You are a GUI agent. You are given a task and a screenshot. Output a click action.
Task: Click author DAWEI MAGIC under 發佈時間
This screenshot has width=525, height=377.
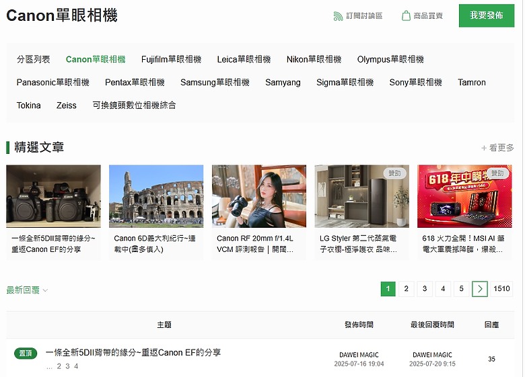pyautogui.click(x=359, y=355)
